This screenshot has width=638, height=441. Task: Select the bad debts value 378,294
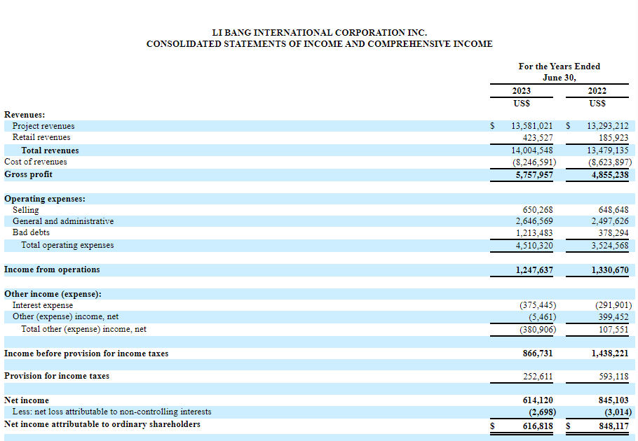click(613, 233)
